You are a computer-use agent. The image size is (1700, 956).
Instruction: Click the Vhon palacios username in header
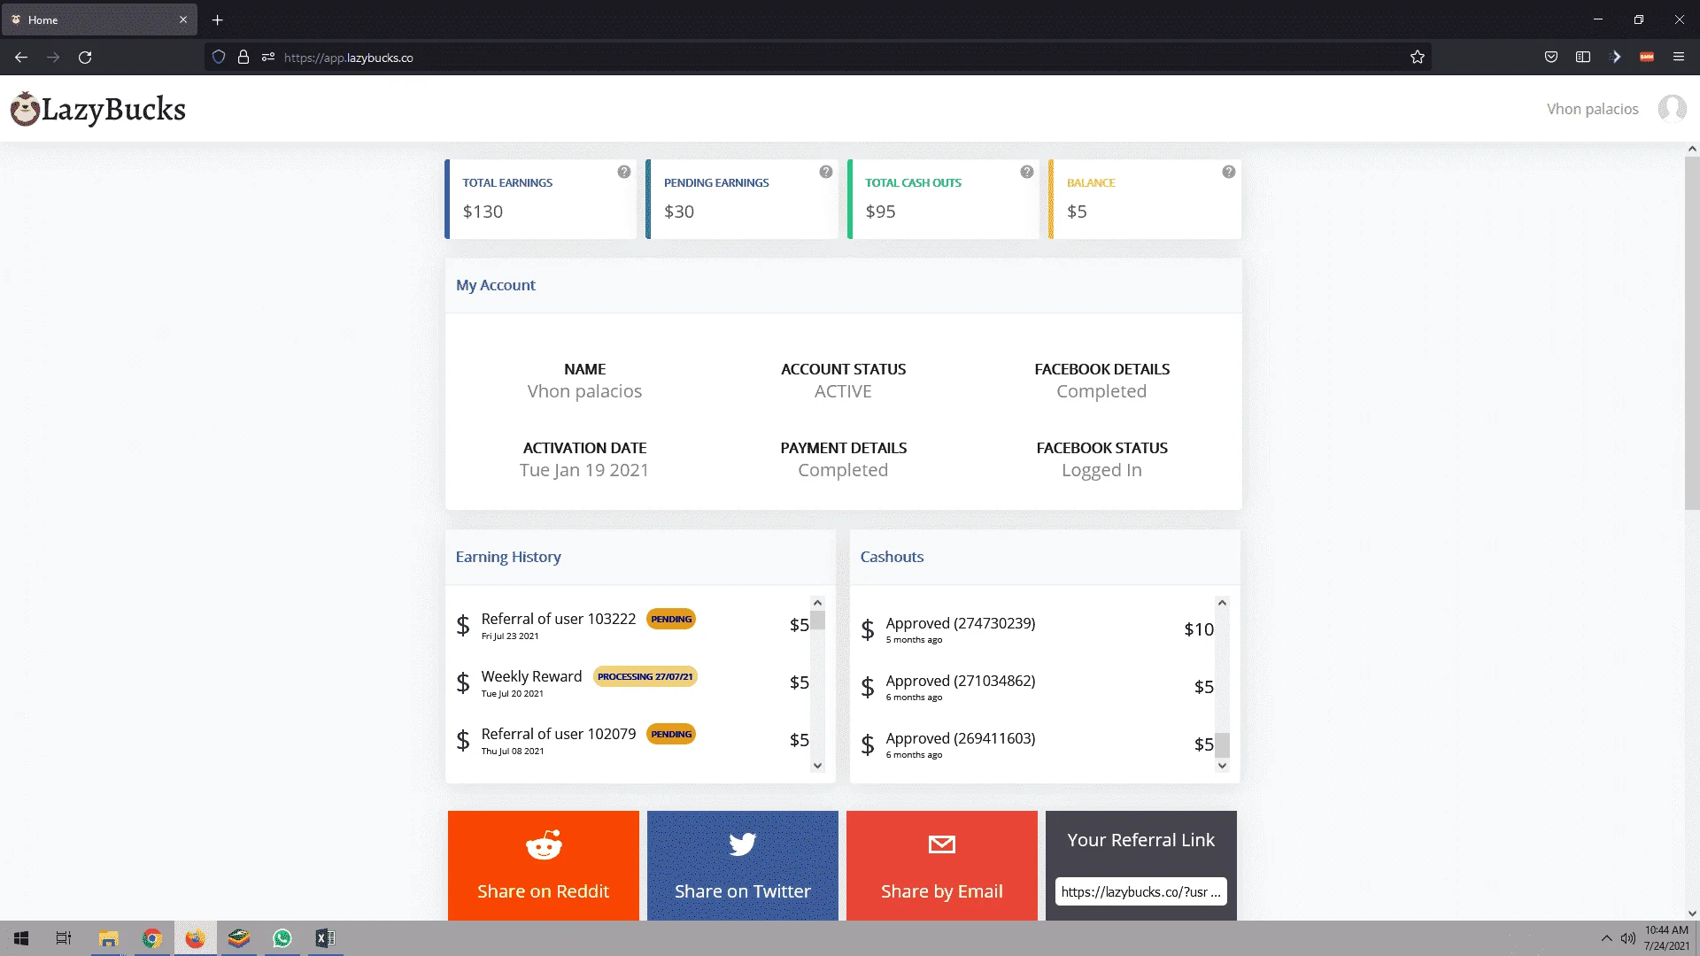1592,109
